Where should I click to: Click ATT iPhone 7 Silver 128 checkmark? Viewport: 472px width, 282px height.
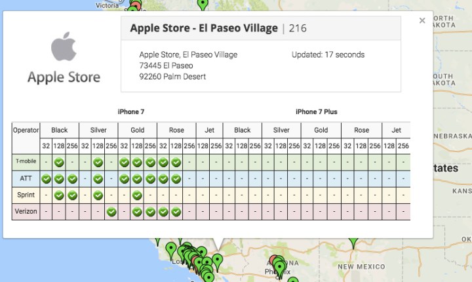[98, 179]
